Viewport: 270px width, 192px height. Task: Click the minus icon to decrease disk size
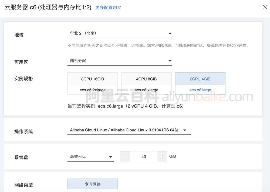[x=125, y=156]
